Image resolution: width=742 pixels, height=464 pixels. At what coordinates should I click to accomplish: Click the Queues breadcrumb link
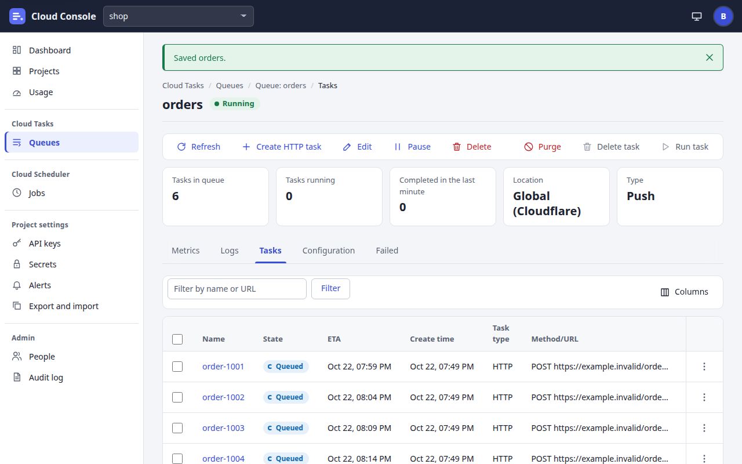coord(230,85)
